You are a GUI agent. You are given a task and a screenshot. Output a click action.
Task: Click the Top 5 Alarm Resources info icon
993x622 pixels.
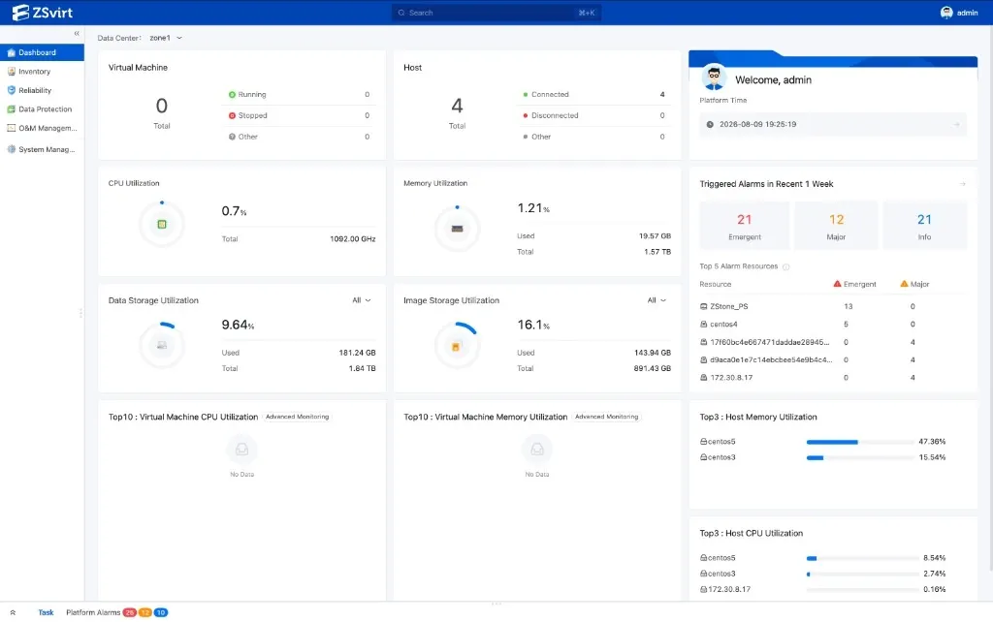tap(785, 267)
